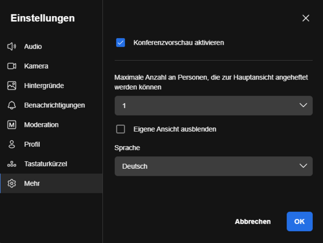Open the Hintergründe settings tab
323x243 pixels.
51,85
